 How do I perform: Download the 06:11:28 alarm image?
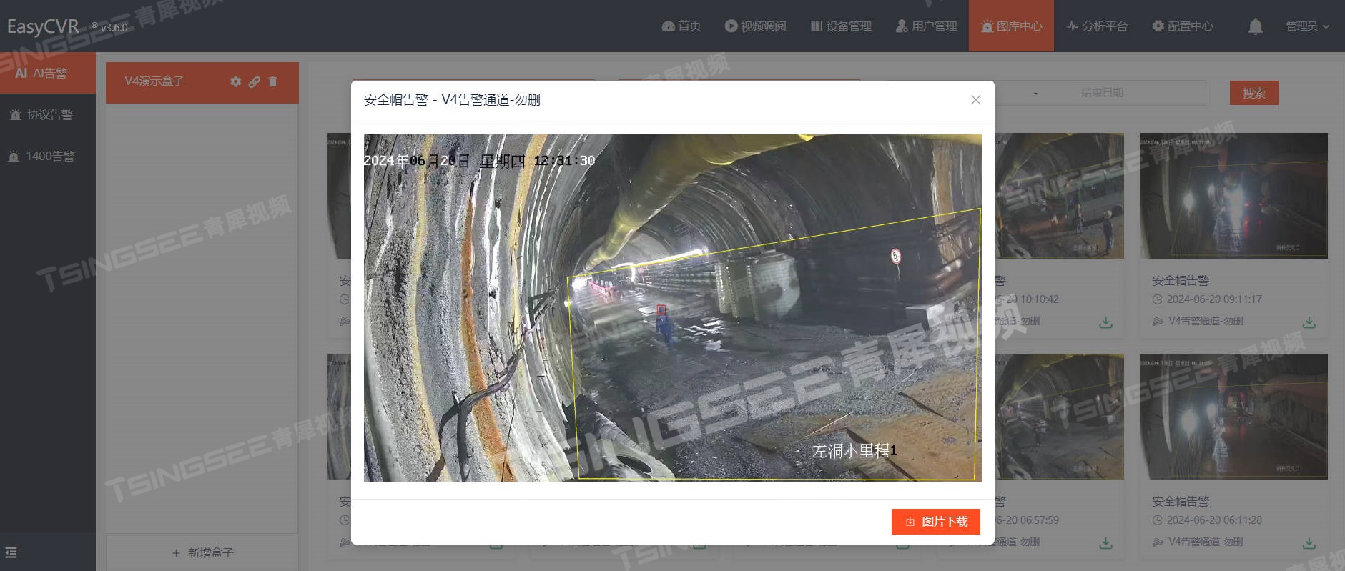coord(1309,543)
